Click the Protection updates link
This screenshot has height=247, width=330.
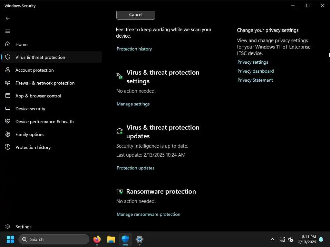click(x=135, y=168)
